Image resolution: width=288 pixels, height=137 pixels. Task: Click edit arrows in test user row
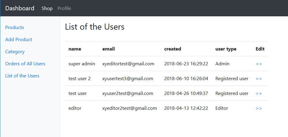pyautogui.click(x=259, y=93)
